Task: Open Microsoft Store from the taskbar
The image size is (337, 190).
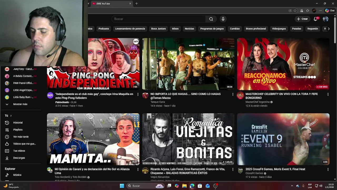Action: pyautogui.click(x=200, y=186)
